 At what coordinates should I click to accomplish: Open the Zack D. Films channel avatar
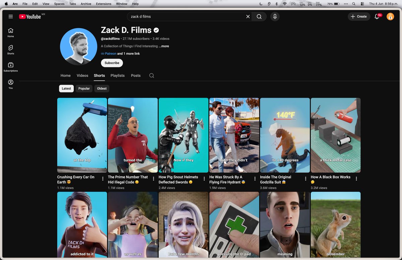tap(78, 47)
